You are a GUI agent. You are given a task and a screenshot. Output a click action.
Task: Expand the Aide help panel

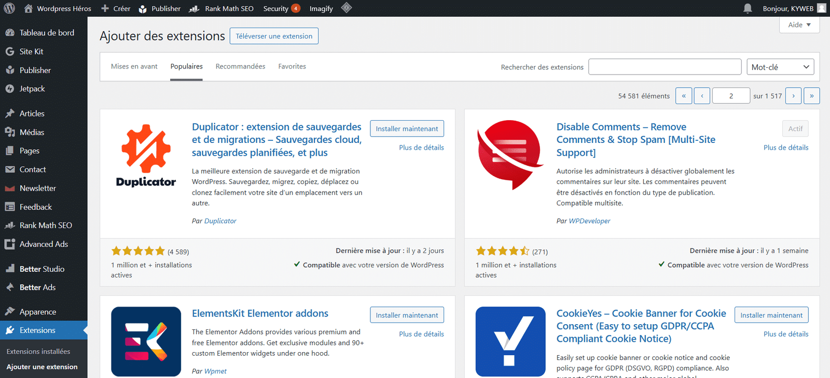point(799,25)
